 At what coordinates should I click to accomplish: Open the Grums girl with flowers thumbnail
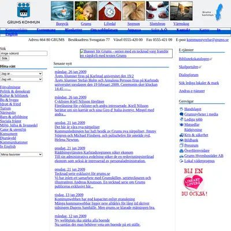[x=86, y=11]
